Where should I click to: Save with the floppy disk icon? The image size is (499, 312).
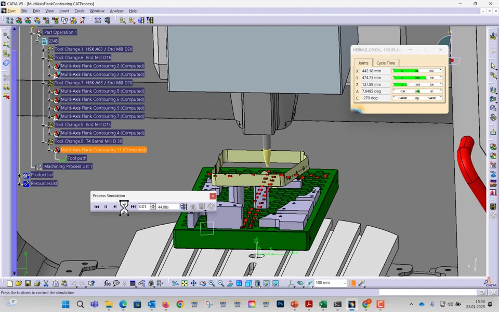click(28, 283)
